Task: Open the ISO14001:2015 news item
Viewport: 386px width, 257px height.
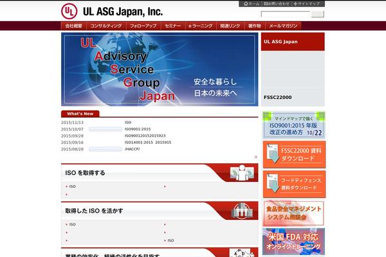Action: coord(148,143)
